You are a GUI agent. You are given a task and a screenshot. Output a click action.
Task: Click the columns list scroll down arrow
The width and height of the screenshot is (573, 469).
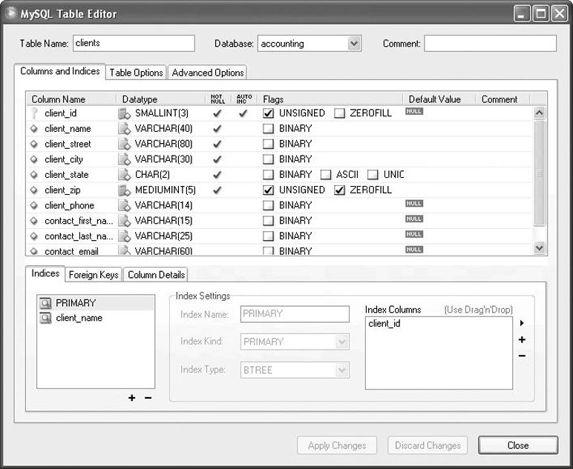click(540, 248)
